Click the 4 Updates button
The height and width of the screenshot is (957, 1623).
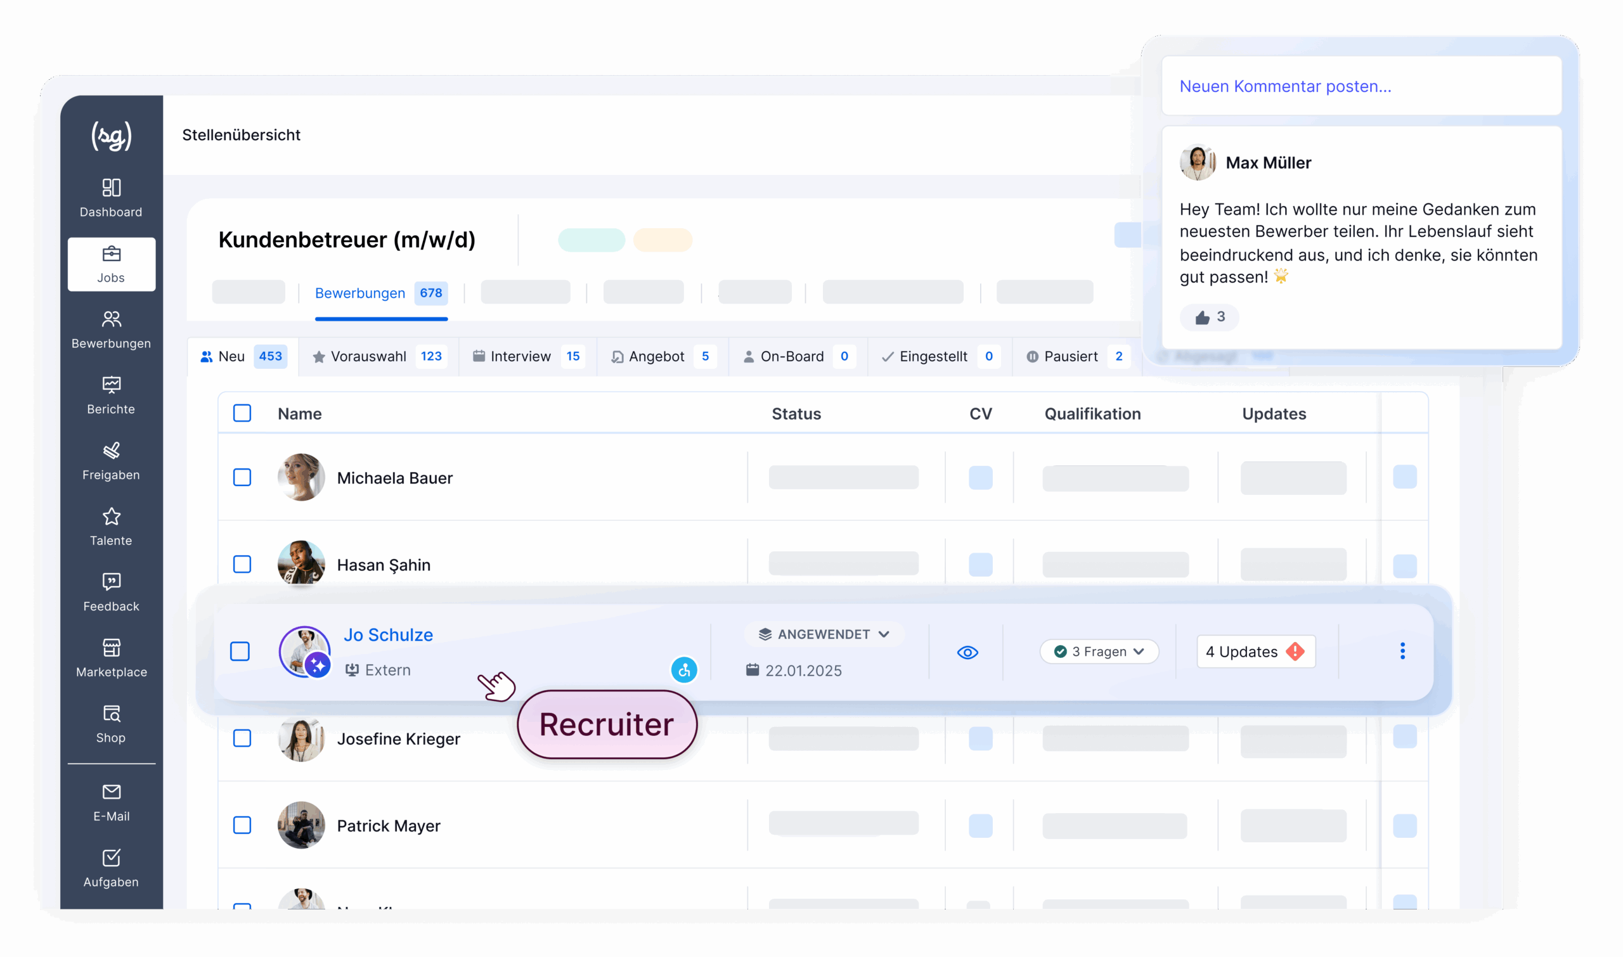(1255, 652)
